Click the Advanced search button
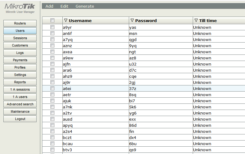Screen dimensions: 245x154 [20, 104]
